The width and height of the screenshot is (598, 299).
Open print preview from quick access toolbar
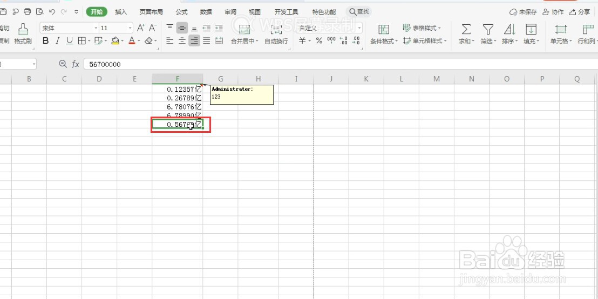[x=39, y=12]
